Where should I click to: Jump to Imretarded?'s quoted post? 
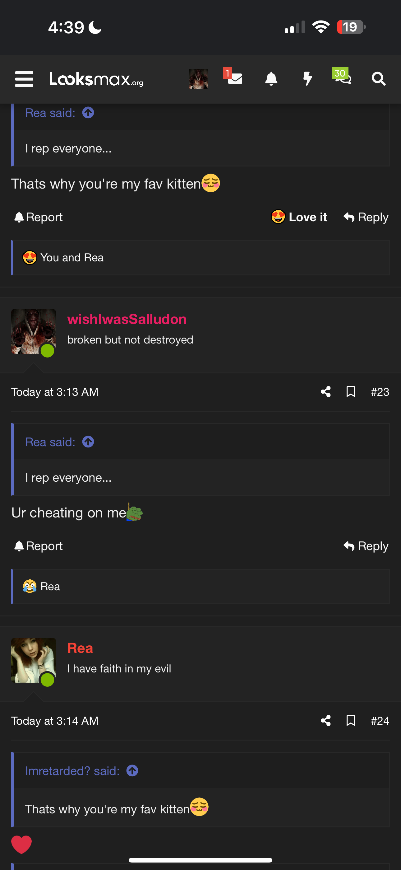coord(132,771)
